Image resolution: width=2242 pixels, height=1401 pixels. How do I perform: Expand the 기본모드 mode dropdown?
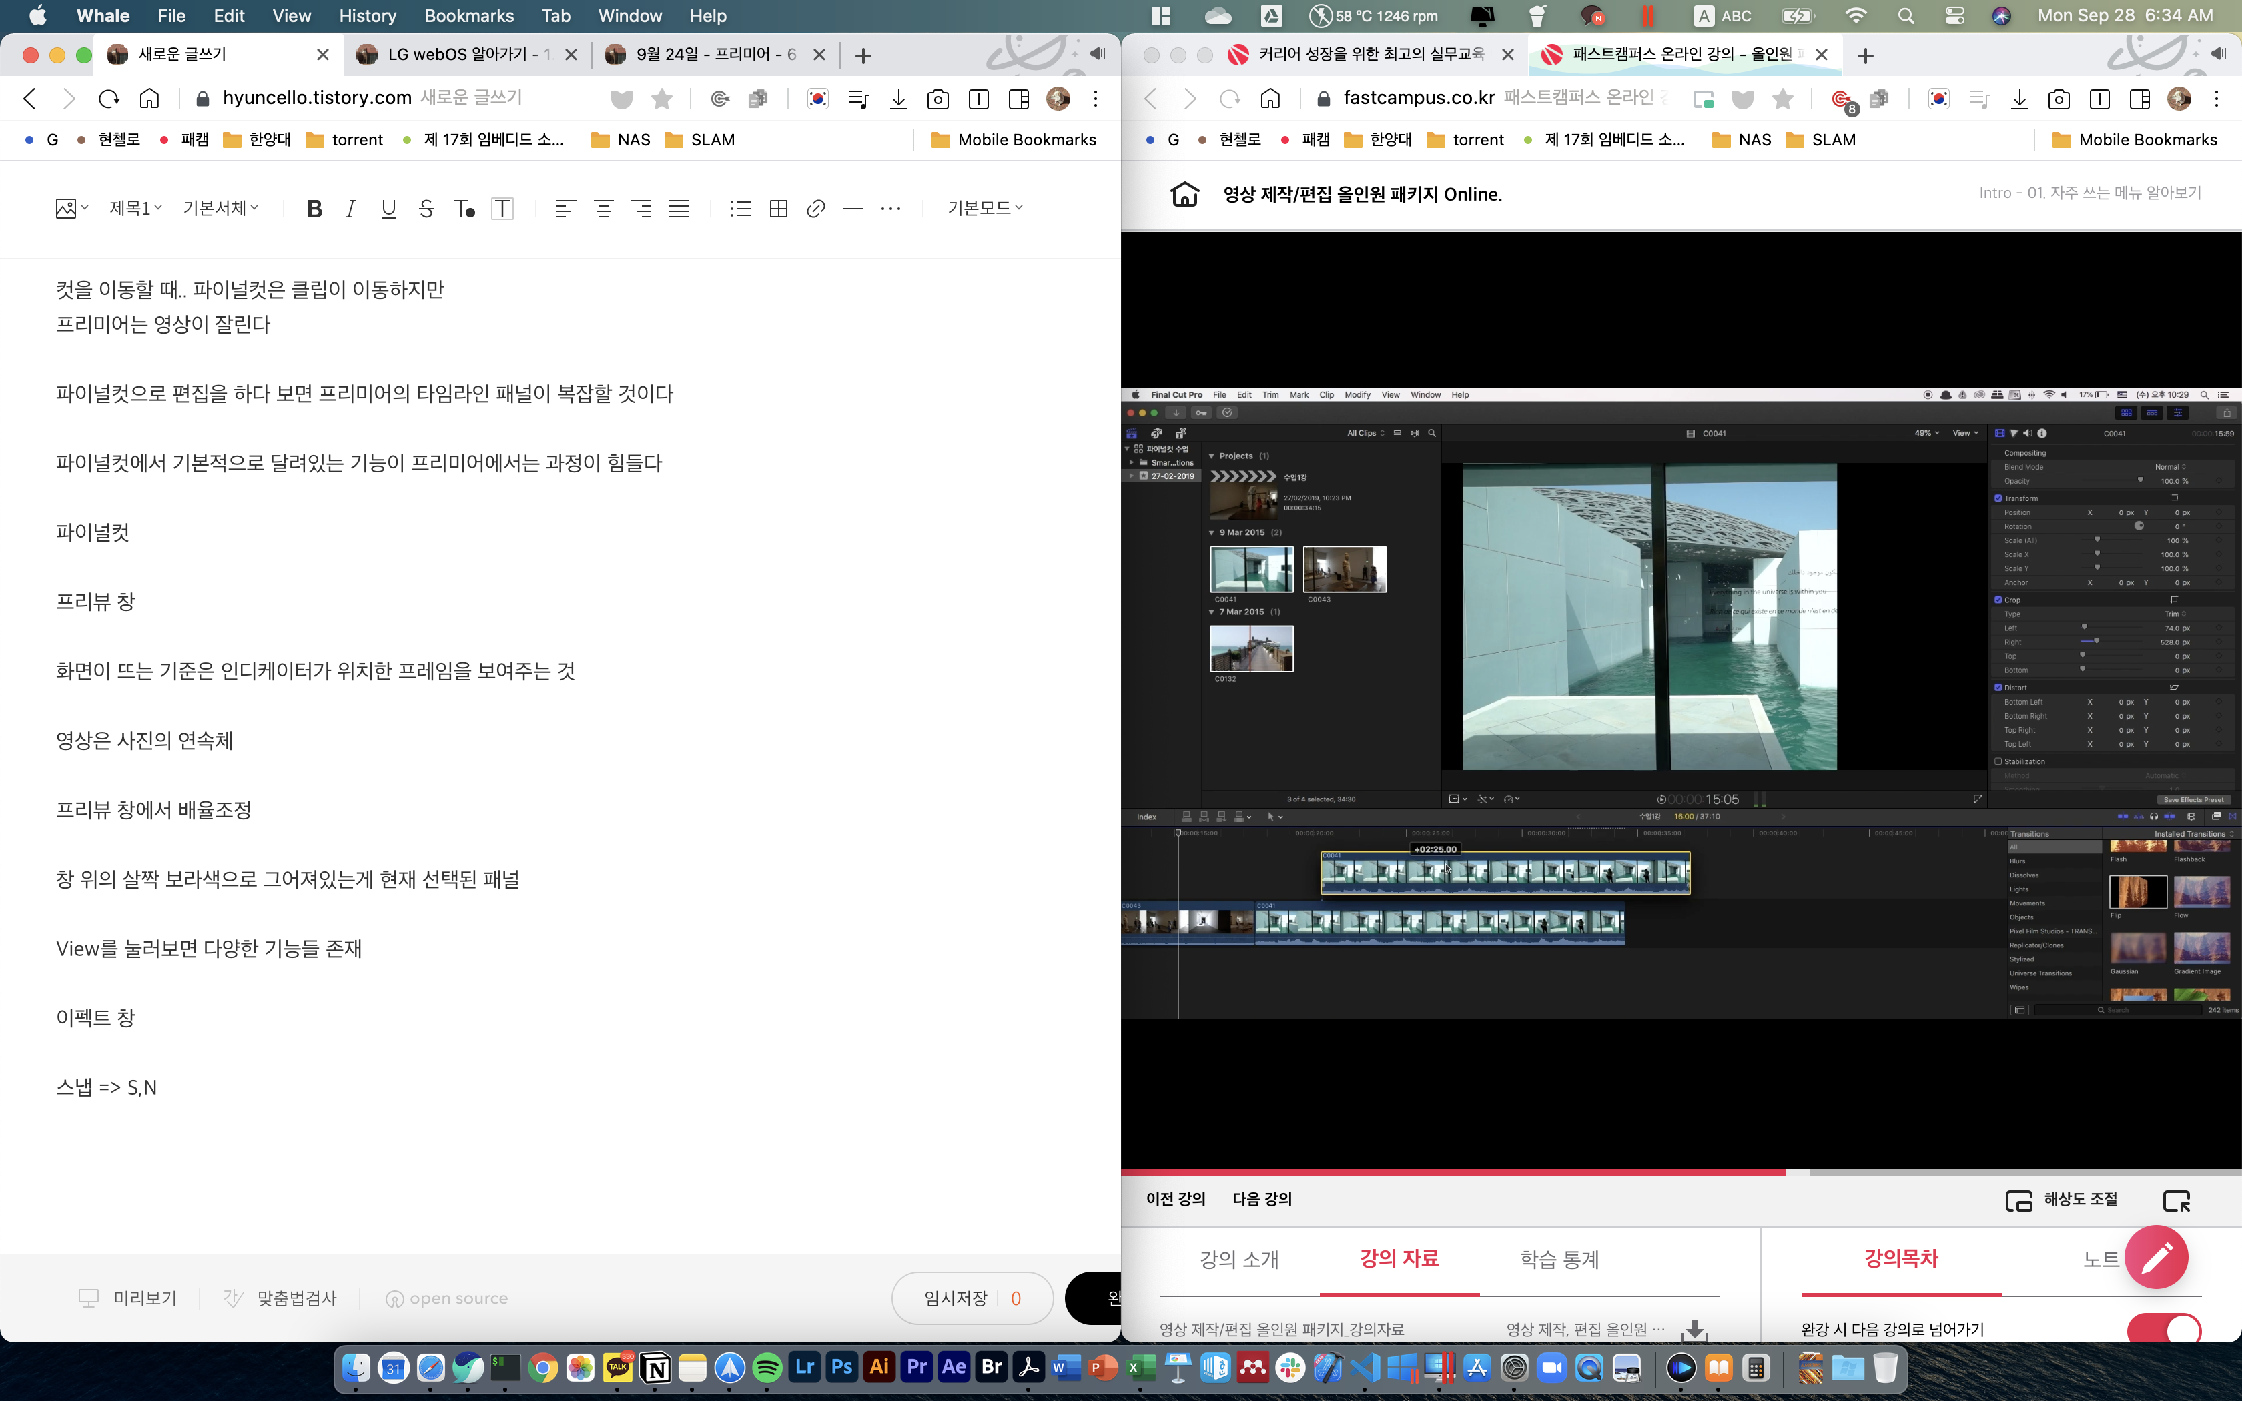tap(984, 208)
